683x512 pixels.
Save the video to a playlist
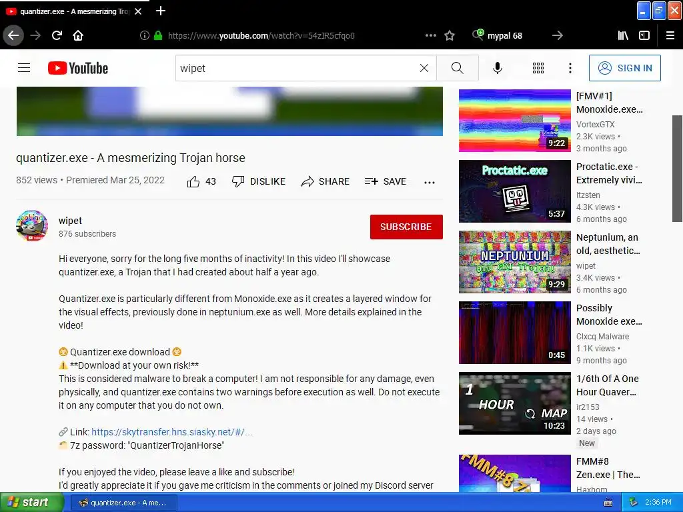tap(386, 181)
